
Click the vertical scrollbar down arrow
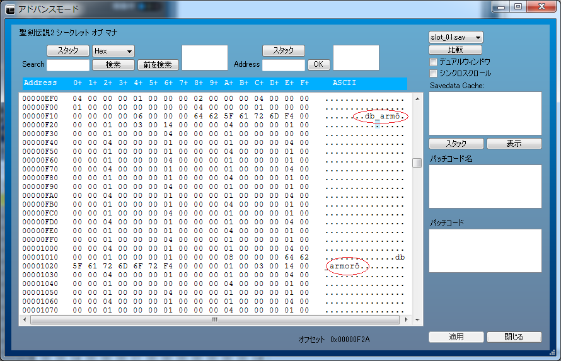coord(417,309)
